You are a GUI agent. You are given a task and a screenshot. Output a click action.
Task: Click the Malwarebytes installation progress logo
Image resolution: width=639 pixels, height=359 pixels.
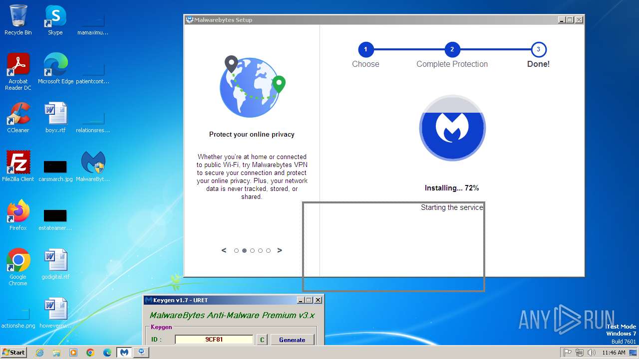point(452,128)
